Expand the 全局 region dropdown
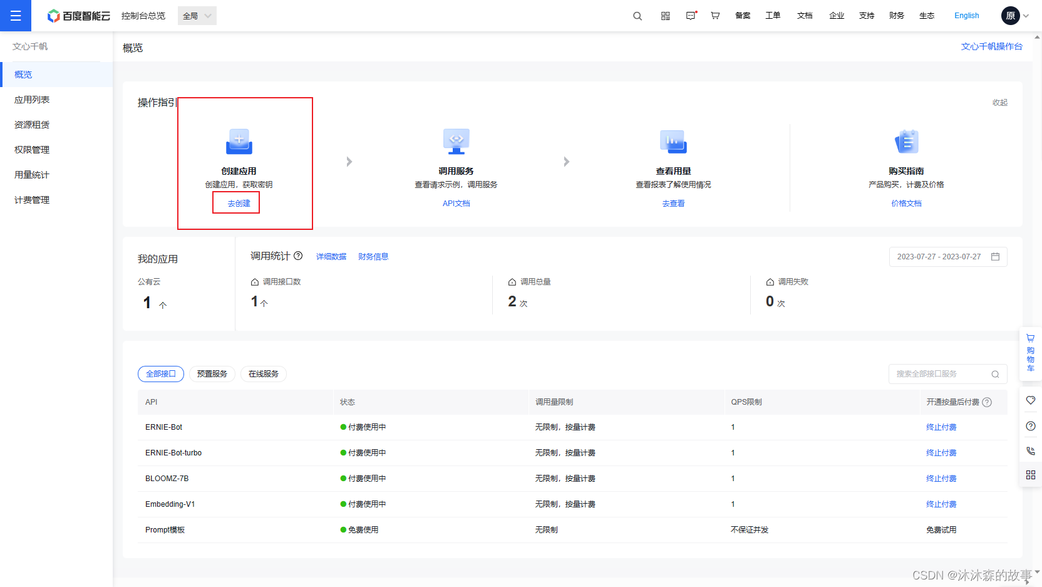 pyautogui.click(x=197, y=16)
